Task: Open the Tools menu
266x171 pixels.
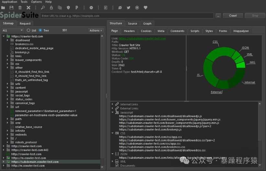Action: point(24,2)
